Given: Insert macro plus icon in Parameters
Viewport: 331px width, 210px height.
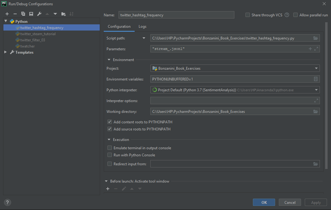Looking at the screenshot, I should (x=310, y=49).
